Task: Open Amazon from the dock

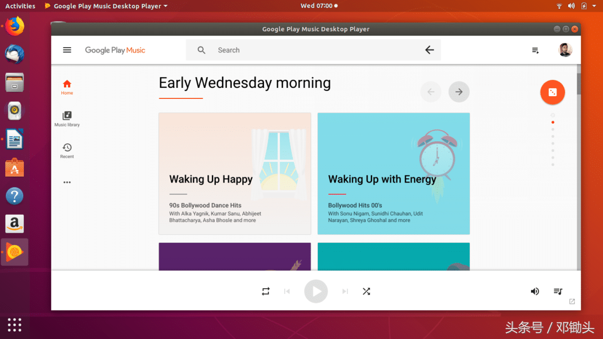Action: click(x=15, y=224)
